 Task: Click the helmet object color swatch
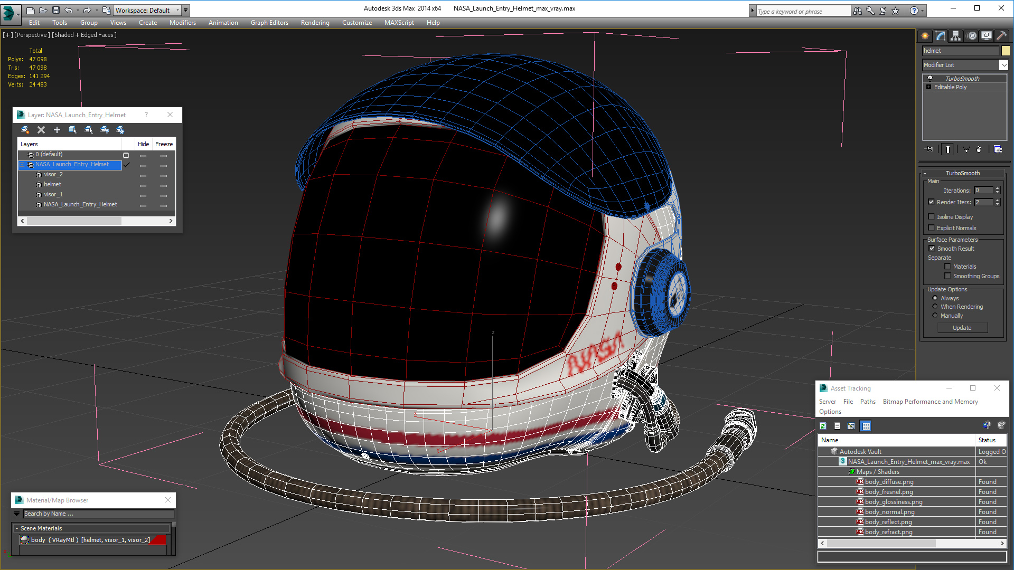[1006, 51]
